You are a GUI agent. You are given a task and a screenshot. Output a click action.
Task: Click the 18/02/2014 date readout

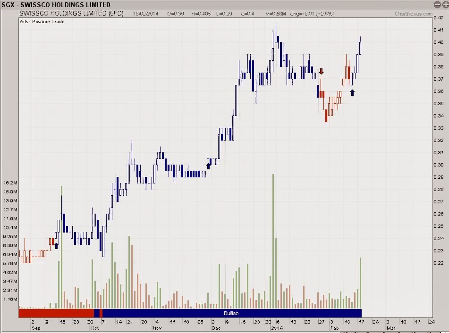[145, 14]
